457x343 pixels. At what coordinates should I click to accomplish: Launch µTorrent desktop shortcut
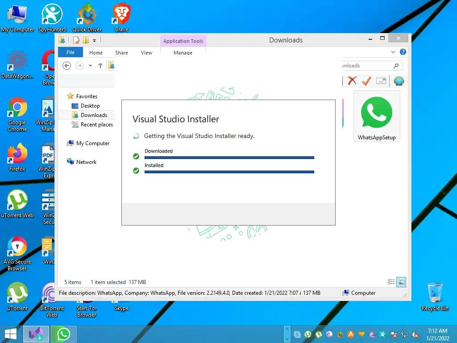pos(17,297)
